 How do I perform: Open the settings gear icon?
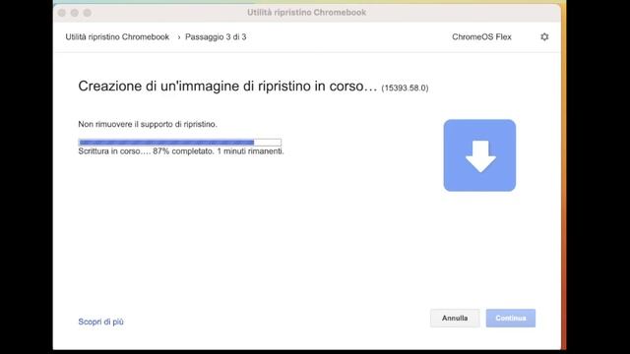tap(544, 37)
